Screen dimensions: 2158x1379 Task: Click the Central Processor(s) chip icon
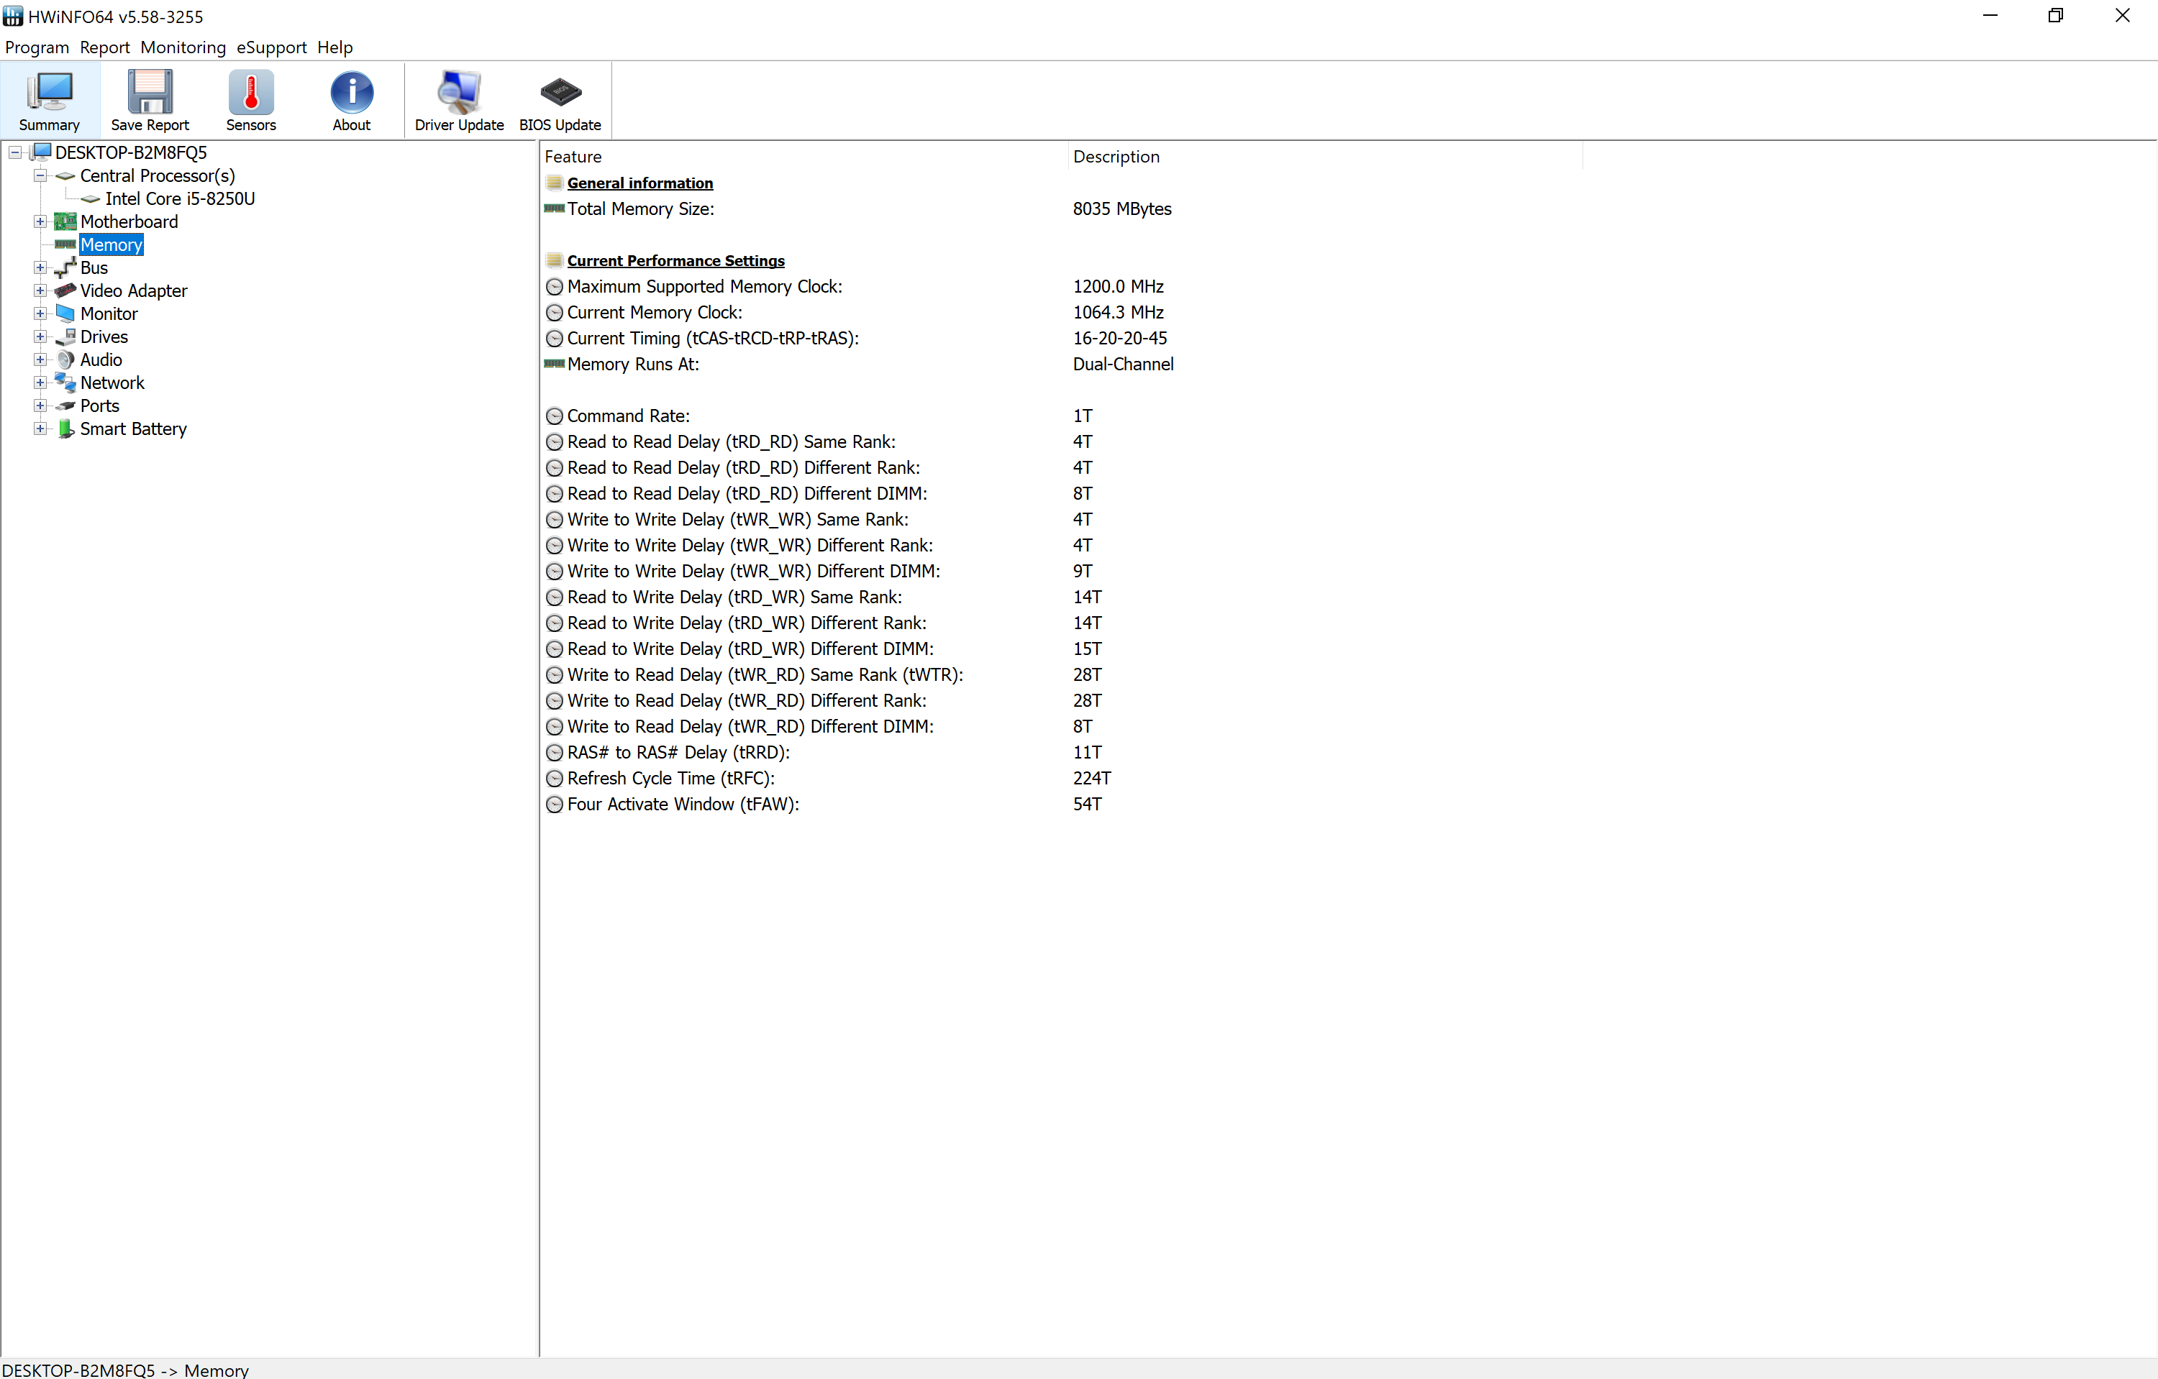click(65, 175)
